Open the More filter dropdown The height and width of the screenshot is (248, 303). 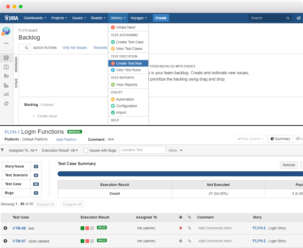pyautogui.click(x=175, y=150)
